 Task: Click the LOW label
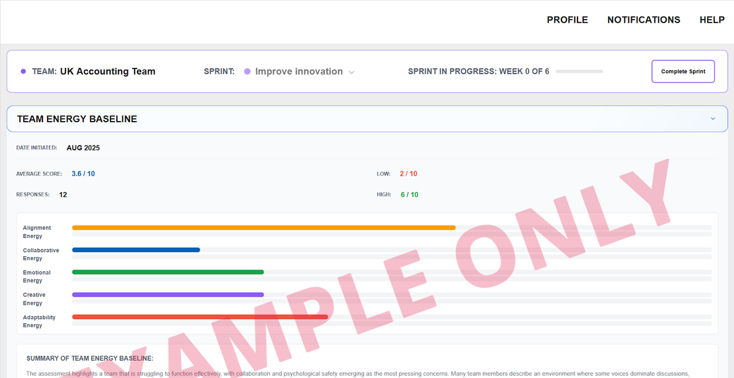click(x=384, y=174)
